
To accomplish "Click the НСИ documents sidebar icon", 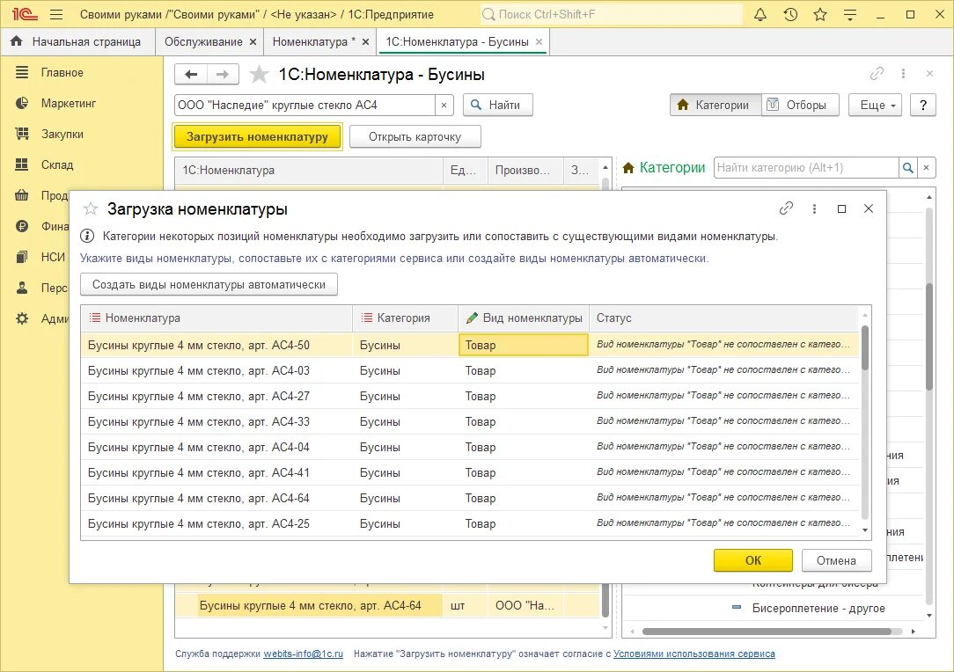I will point(22,257).
